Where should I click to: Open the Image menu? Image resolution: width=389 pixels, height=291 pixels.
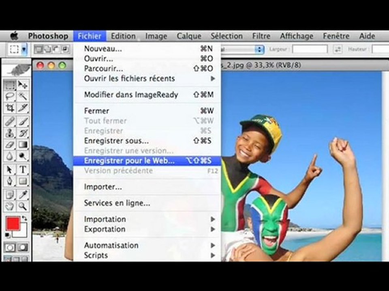156,36
